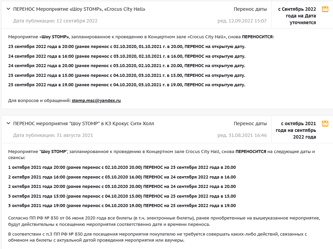
Task: Click line '24 сентября 2022 года в 20.00'
Action: [127, 65]
